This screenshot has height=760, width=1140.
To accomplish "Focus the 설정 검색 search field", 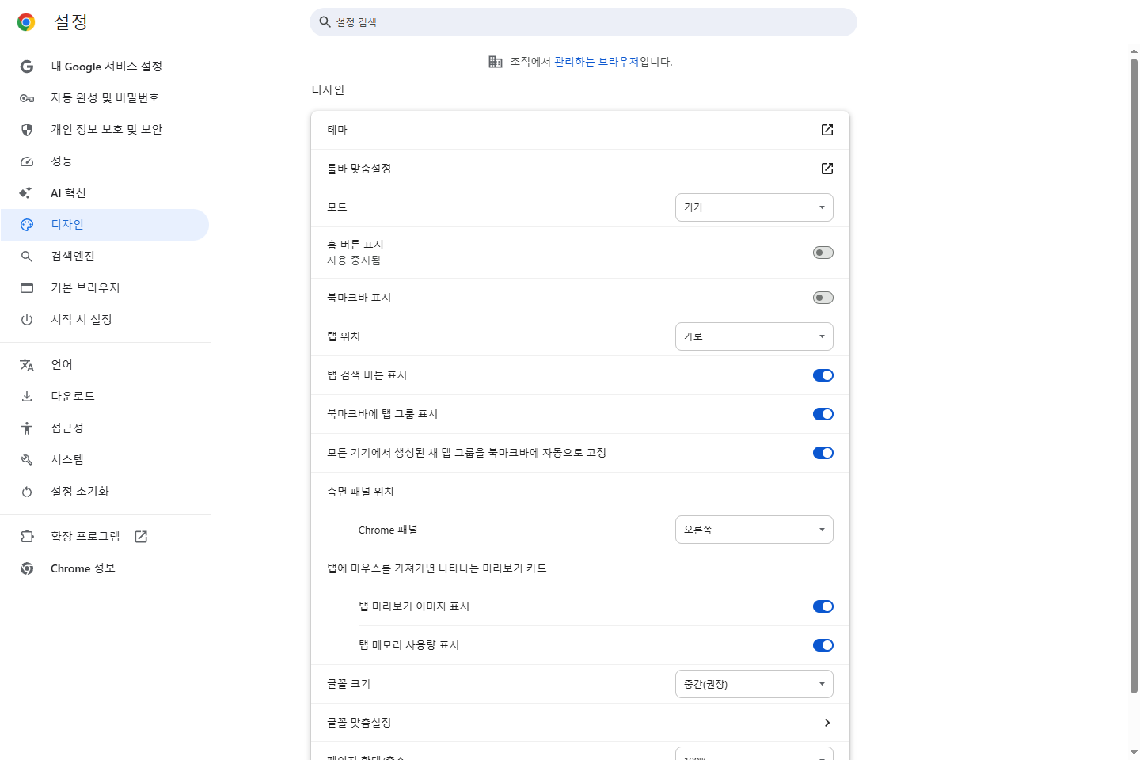I will click(583, 22).
